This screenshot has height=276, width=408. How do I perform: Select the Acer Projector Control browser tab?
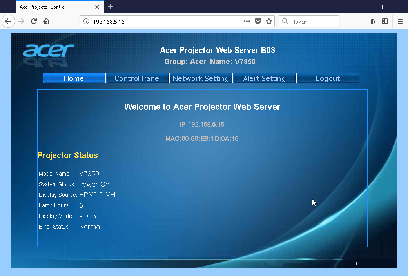[x=60, y=7]
